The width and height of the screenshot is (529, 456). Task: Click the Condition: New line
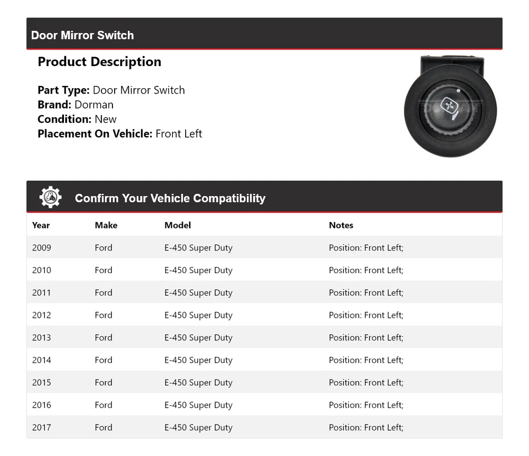point(77,119)
